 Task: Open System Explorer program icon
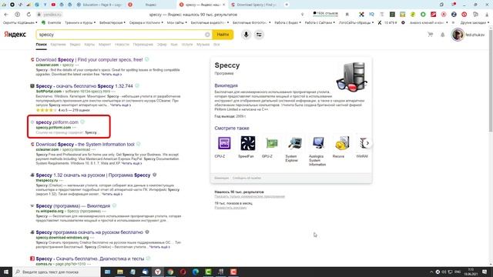(295, 143)
